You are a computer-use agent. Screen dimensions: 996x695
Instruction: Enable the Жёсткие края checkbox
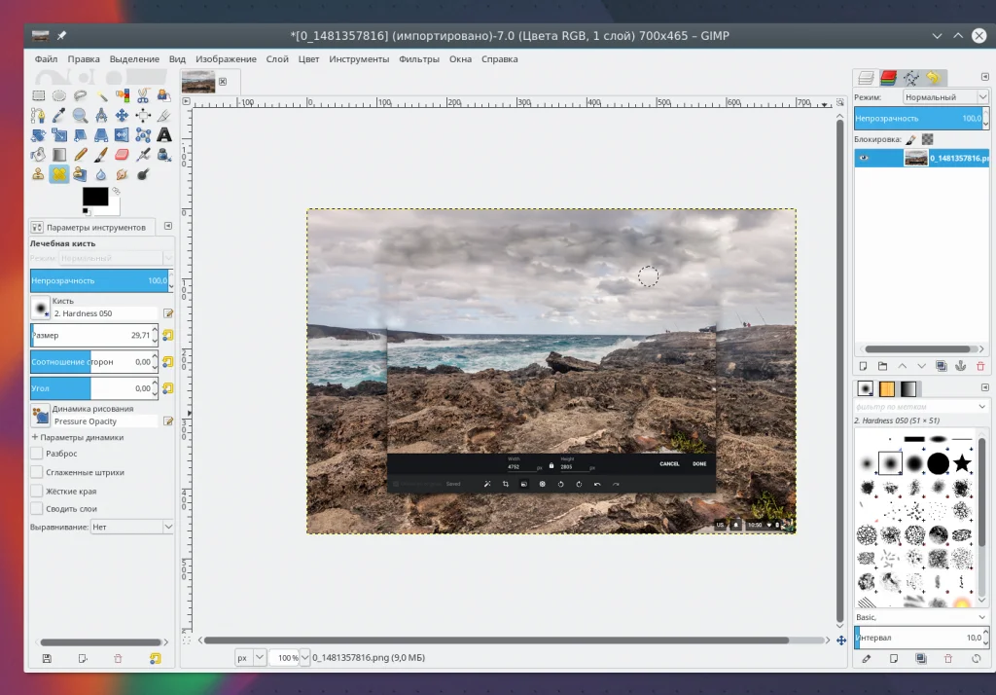pos(37,491)
